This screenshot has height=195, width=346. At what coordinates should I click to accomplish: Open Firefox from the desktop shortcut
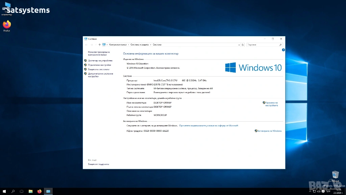pos(7,25)
